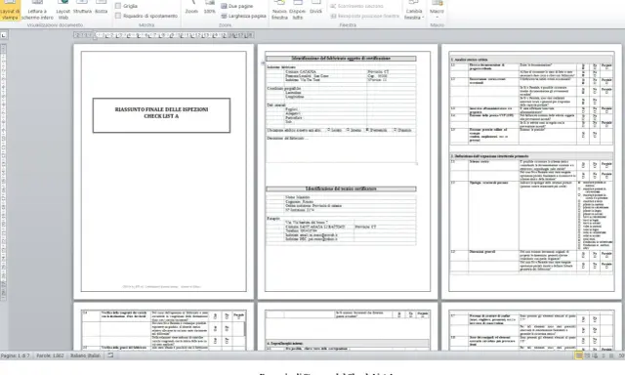The height and width of the screenshot is (375, 625).
Task: Click Draft view icon in status bar
Action: click(x=611, y=355)
